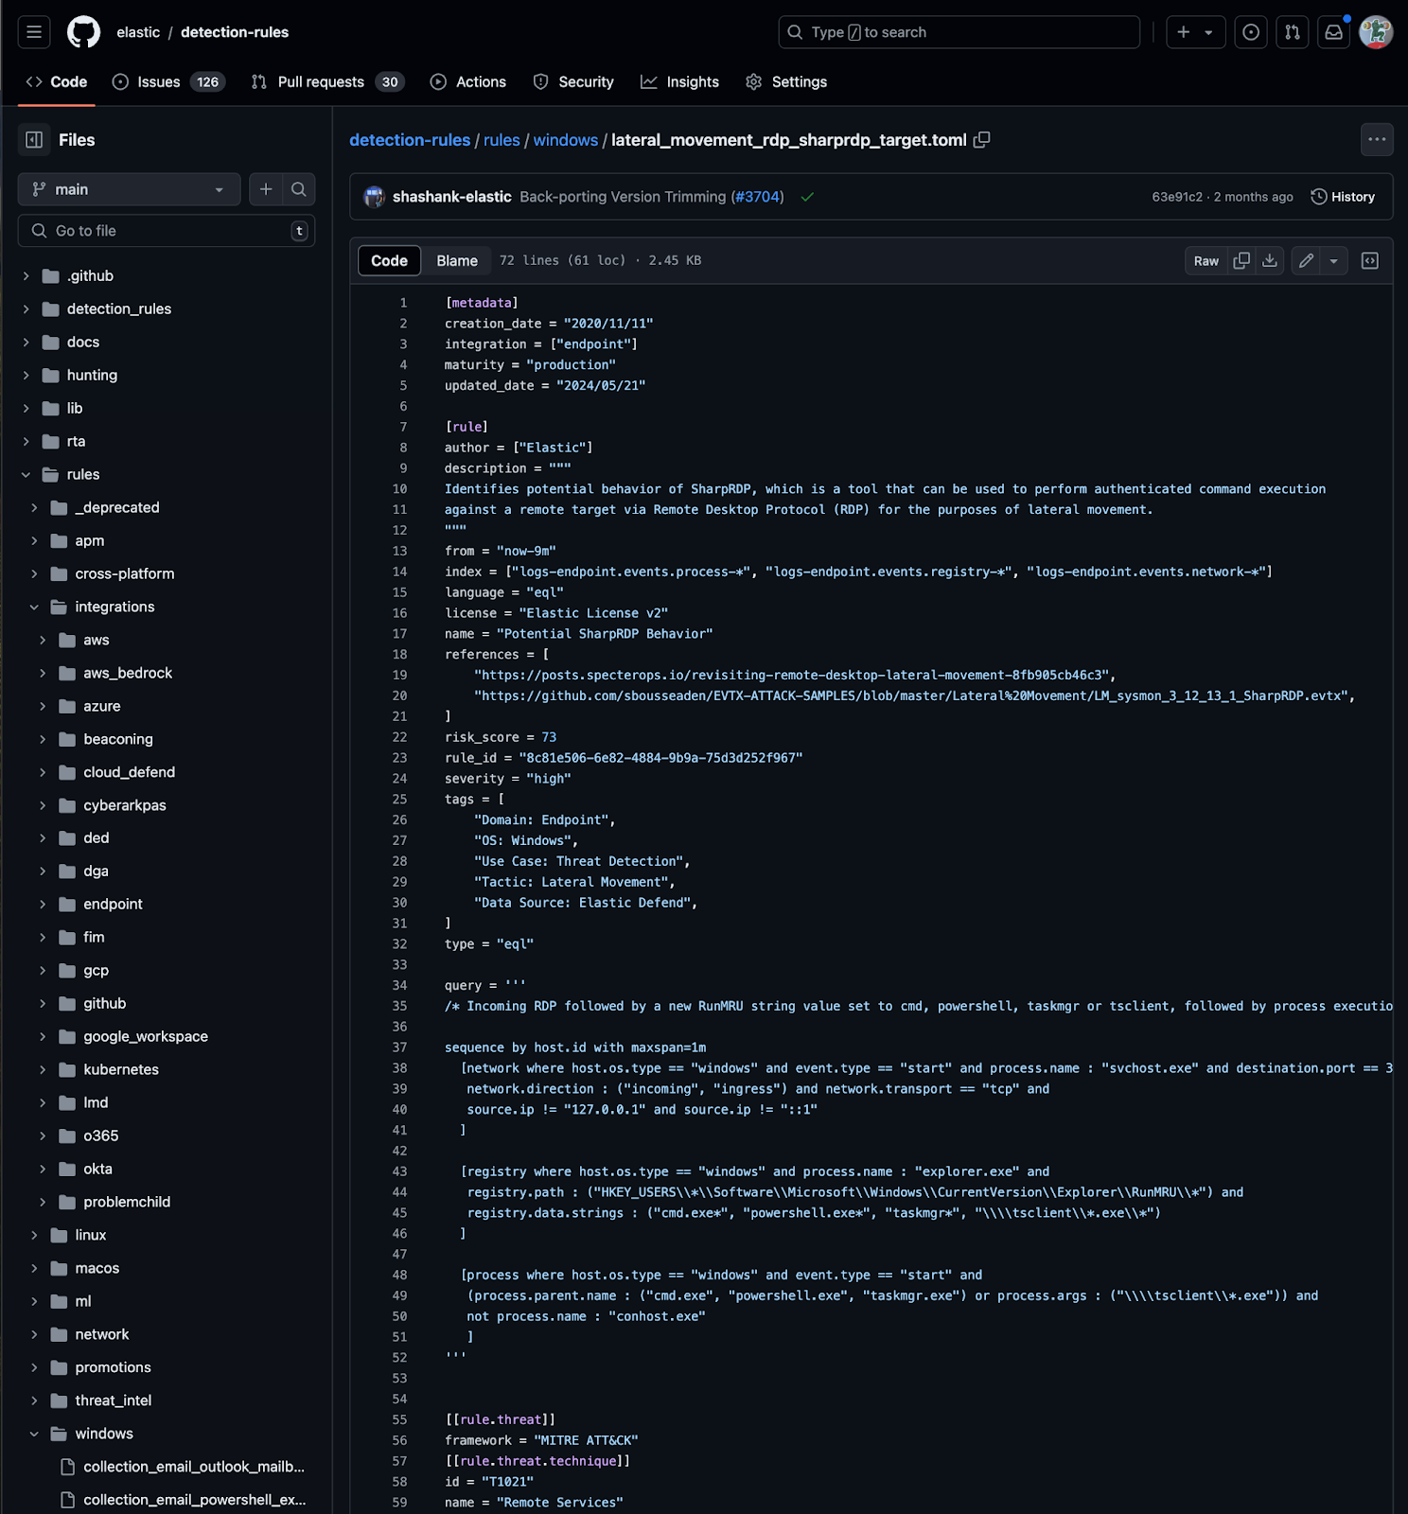The height and width of the screenshot is (1514, 1408).
Task: Open the 63e91c2 commit link
Action: click(1176, 197)
